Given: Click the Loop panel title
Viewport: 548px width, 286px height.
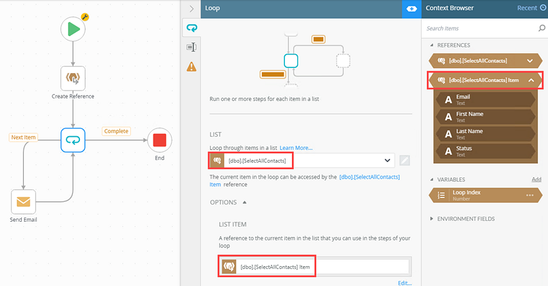Looking at the screenshot, I should 213,8.
